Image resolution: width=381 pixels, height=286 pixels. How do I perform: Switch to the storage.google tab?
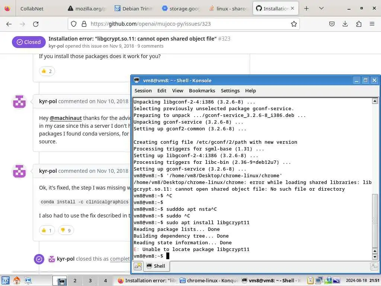[180, 9]
